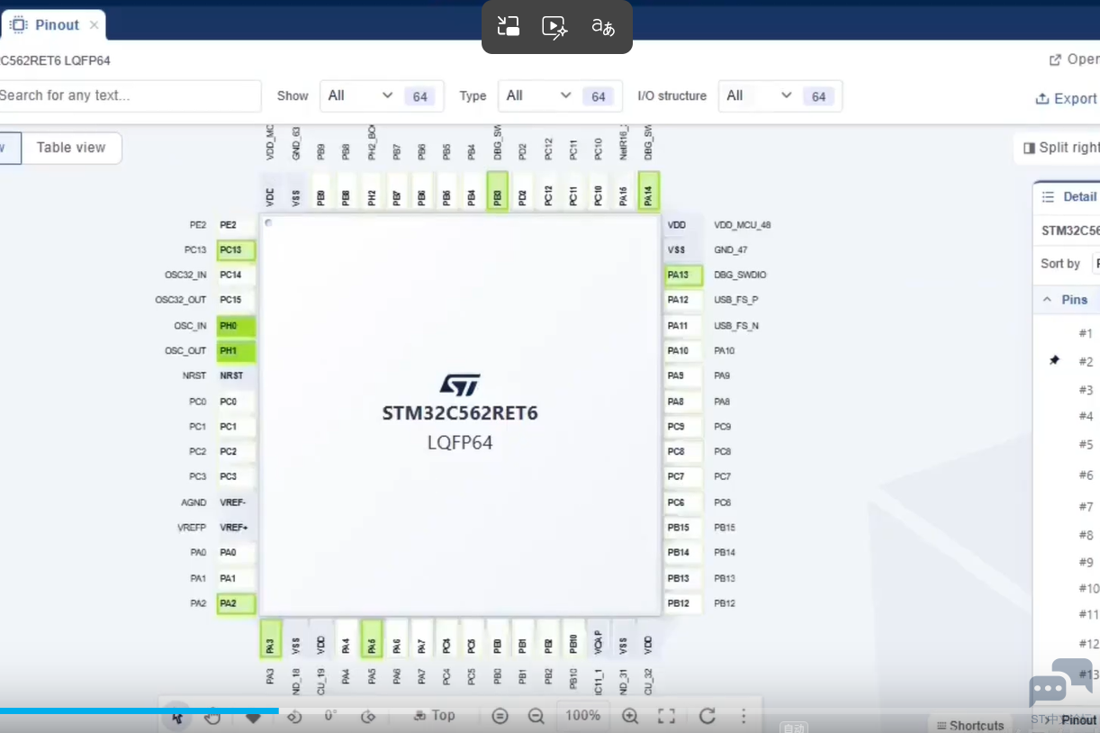The height and width of the screenshot is (733, 1100).
Task: Click the AI play icon in the video overlay
Action: (x=555, y=27)
